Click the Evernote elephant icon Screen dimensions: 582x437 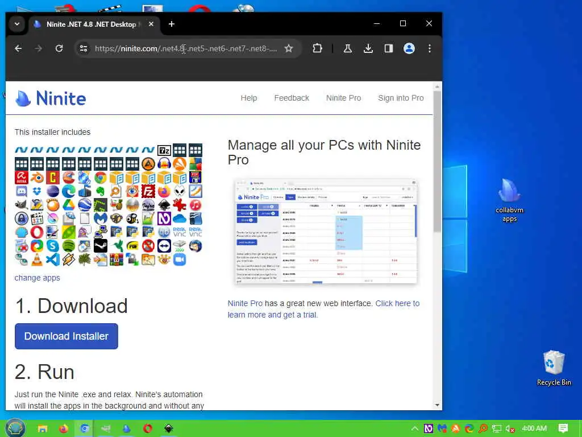[x=100, y=191]
